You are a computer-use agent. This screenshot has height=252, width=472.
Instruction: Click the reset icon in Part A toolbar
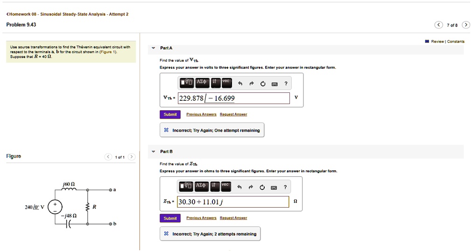click(263, 84)
